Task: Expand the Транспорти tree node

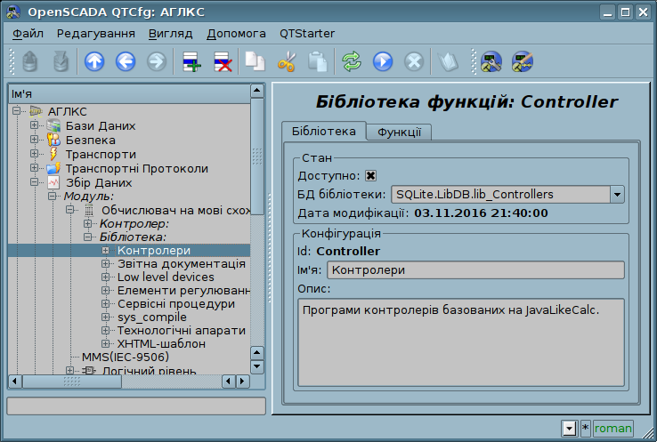Action: pos(35,154)
